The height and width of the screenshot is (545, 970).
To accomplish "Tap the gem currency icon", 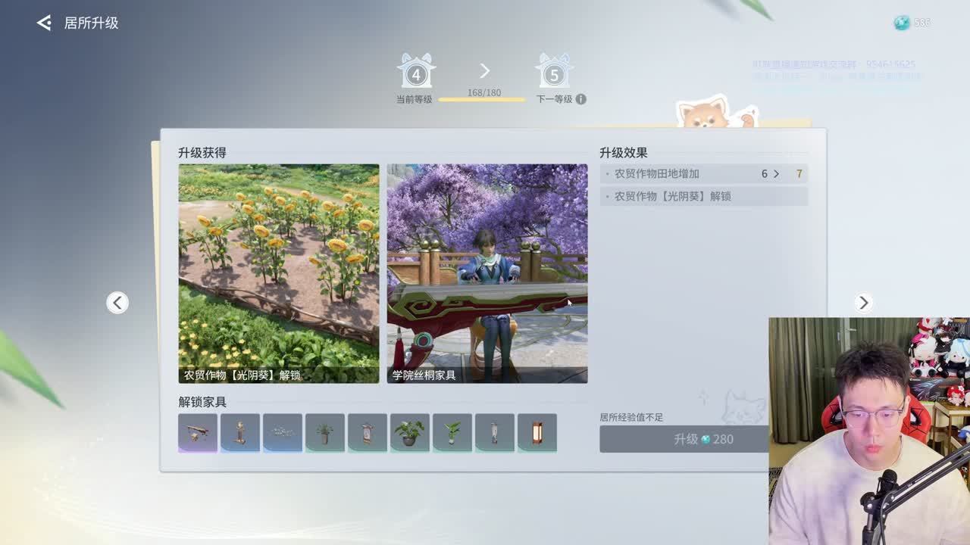I will [901, 23].
